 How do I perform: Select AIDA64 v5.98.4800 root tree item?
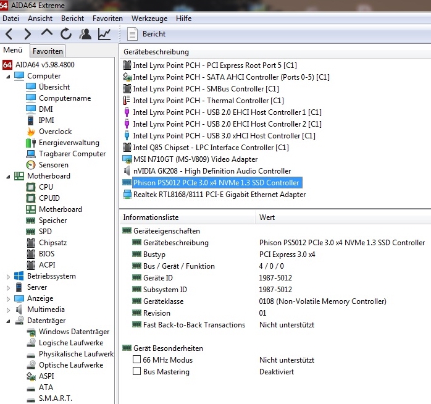click(45, 65)
